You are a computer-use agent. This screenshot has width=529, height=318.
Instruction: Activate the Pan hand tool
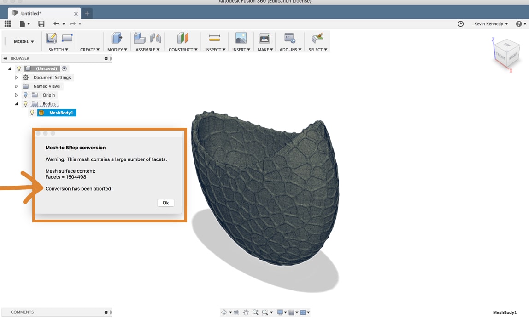point(246,312)
